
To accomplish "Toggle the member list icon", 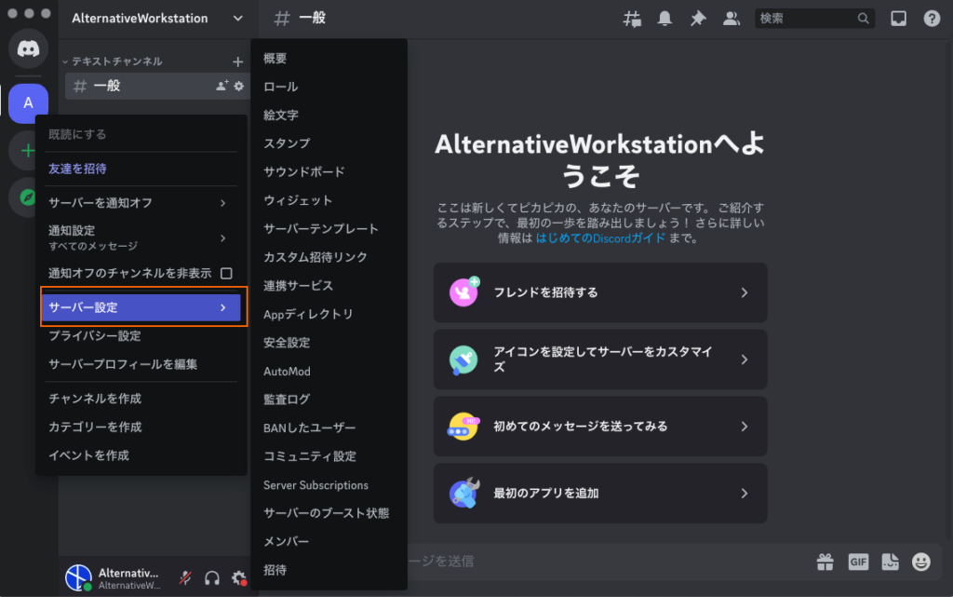I will (732, 19).
